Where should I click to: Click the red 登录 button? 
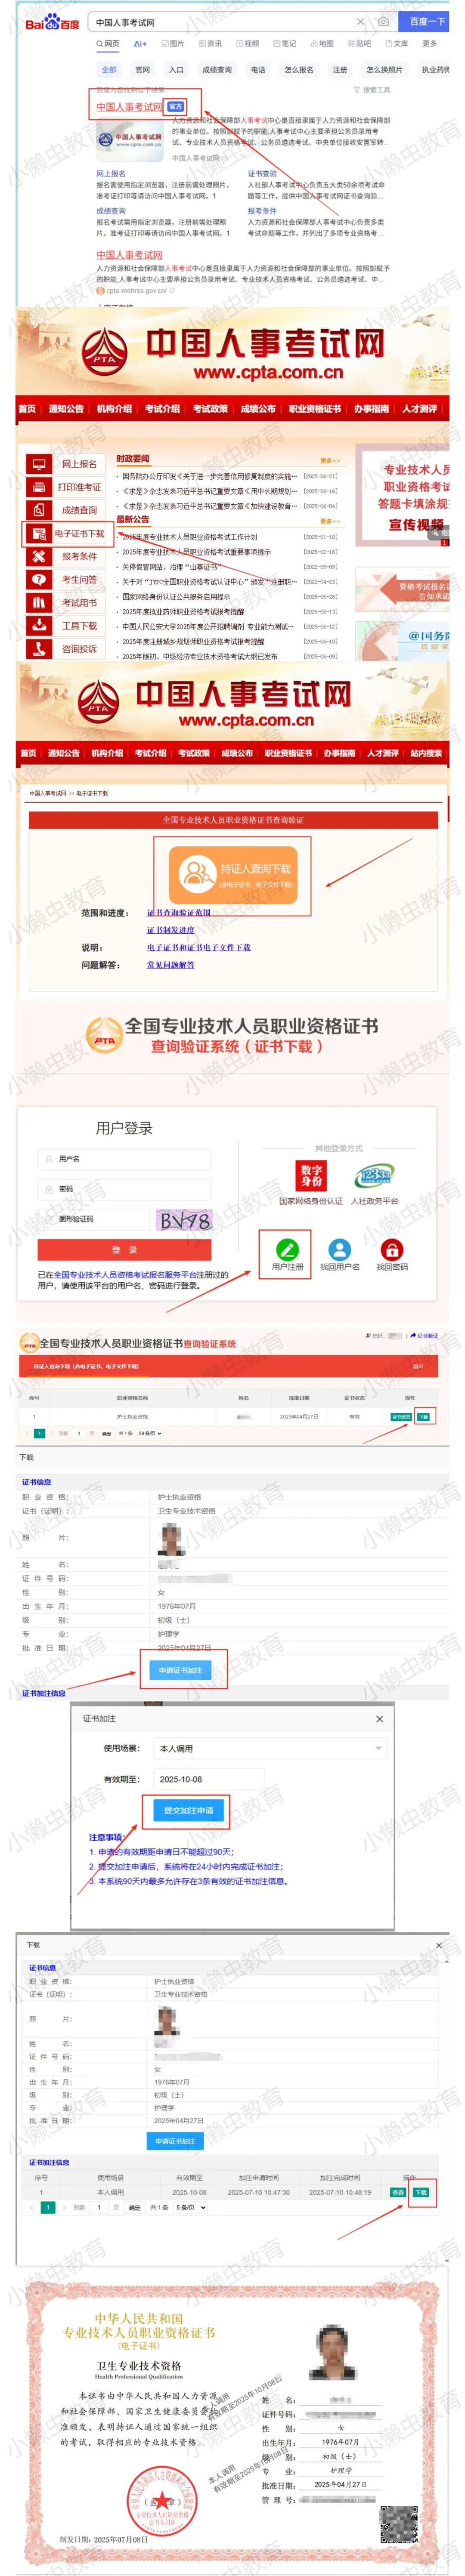[125, 1250]
